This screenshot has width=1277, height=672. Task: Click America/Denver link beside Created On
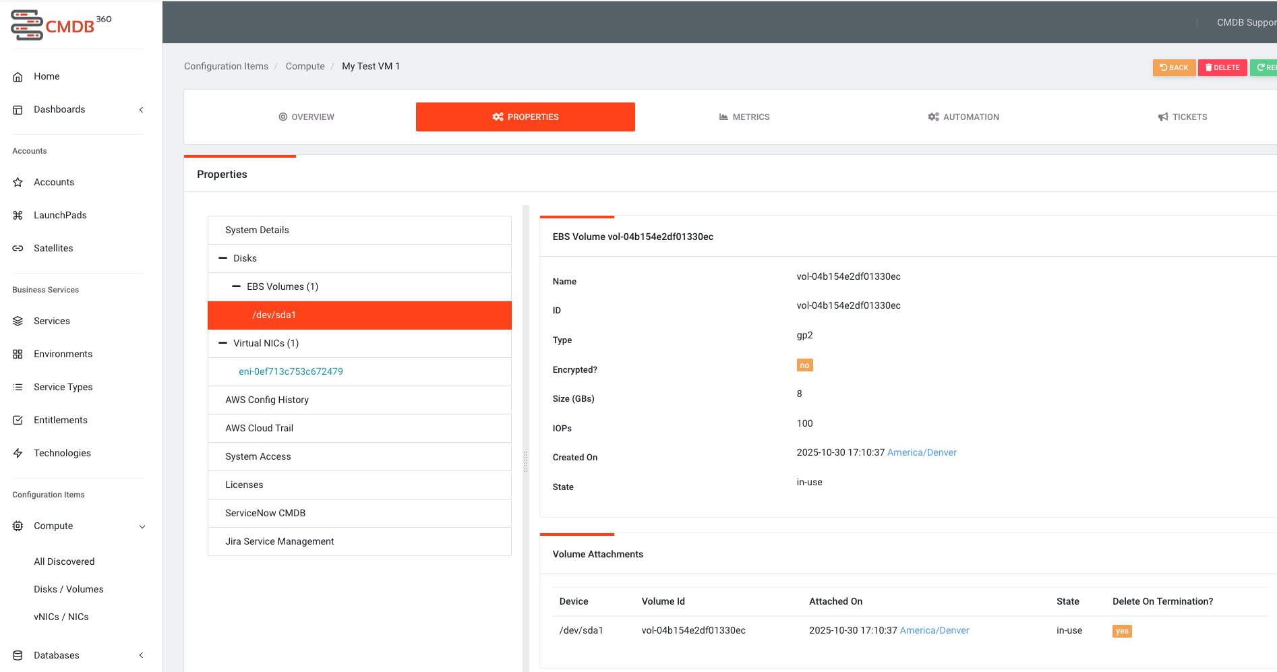[x=922, y=453]
